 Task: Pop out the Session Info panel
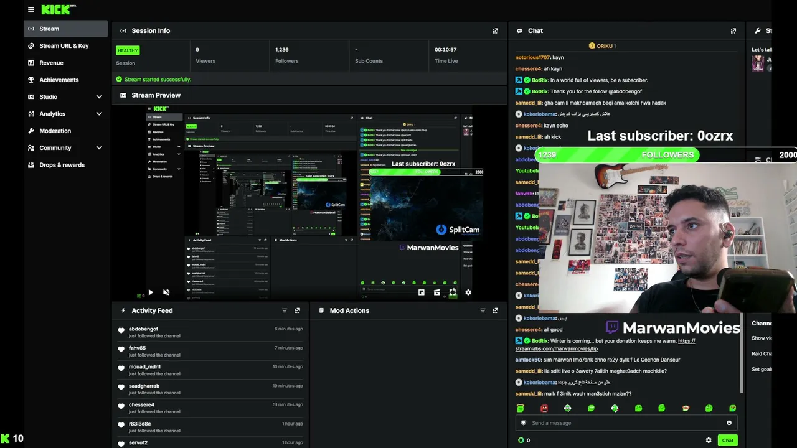point(496,30)
